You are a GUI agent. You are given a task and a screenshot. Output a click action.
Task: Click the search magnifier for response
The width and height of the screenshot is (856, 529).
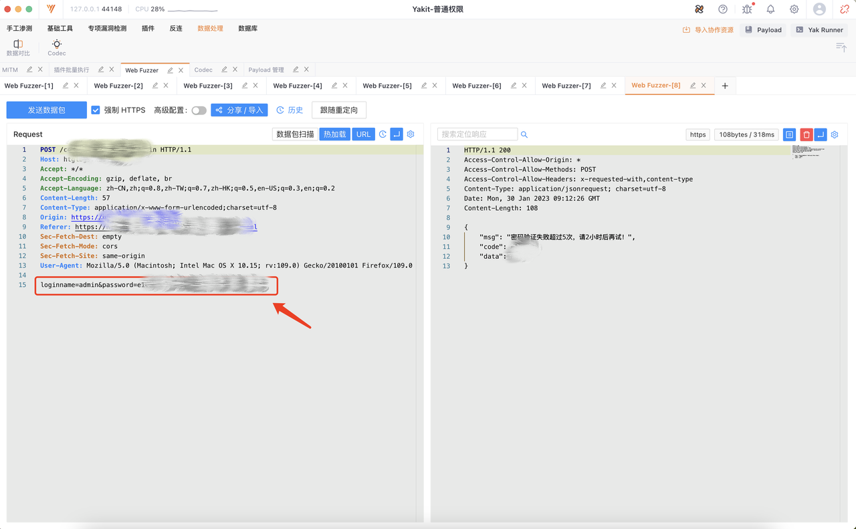524,134
